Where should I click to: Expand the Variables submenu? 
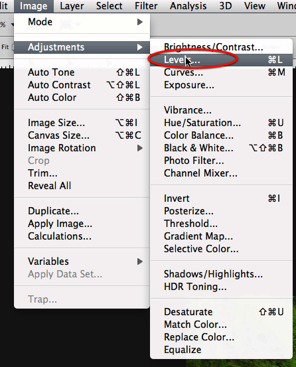(x=82, y=261)
